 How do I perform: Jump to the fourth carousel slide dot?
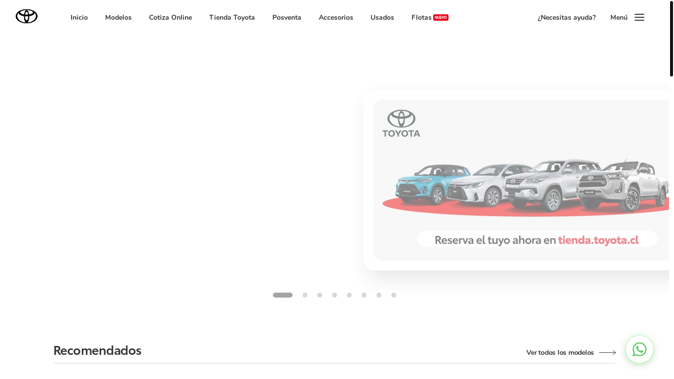[335, 295]
